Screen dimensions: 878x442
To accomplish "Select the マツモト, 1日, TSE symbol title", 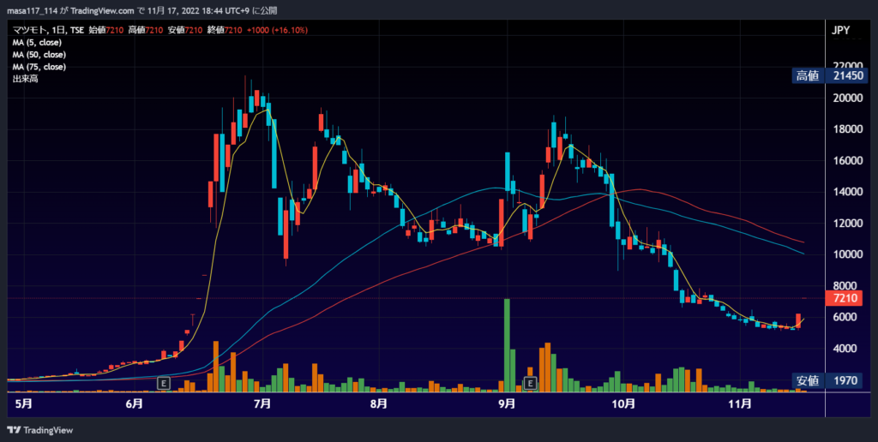I will [x=48, y=30].
